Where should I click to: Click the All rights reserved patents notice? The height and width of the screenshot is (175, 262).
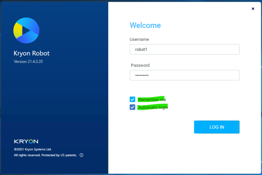click(x=45, y=155)
